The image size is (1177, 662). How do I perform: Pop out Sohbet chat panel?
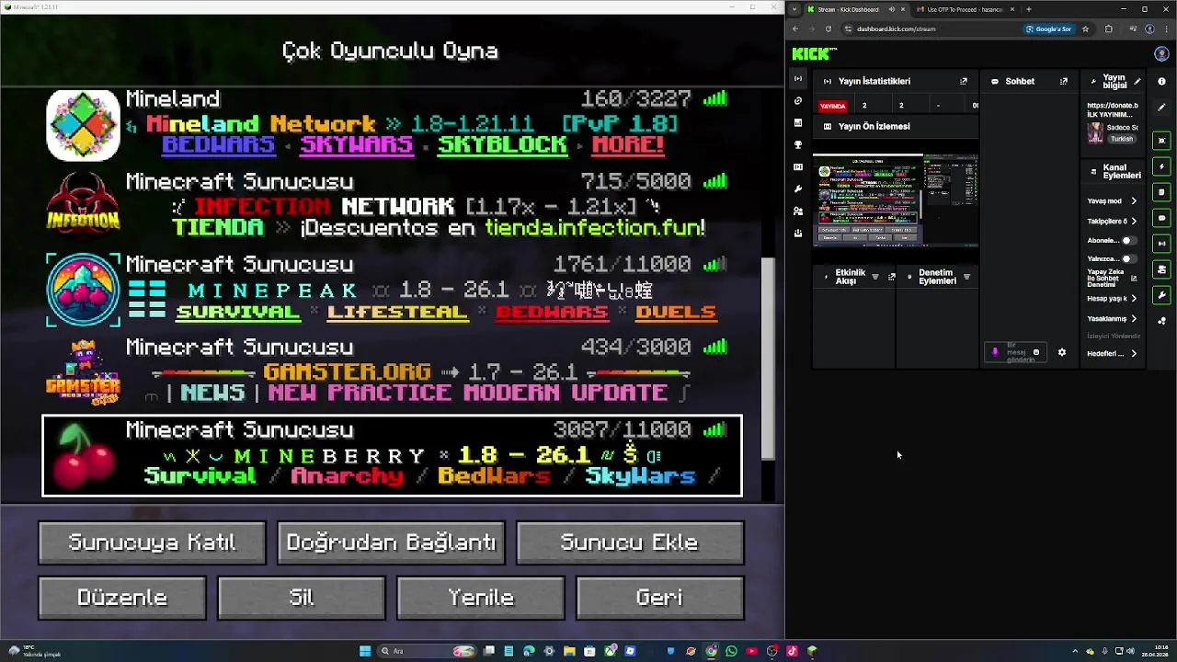point(1064,81)
